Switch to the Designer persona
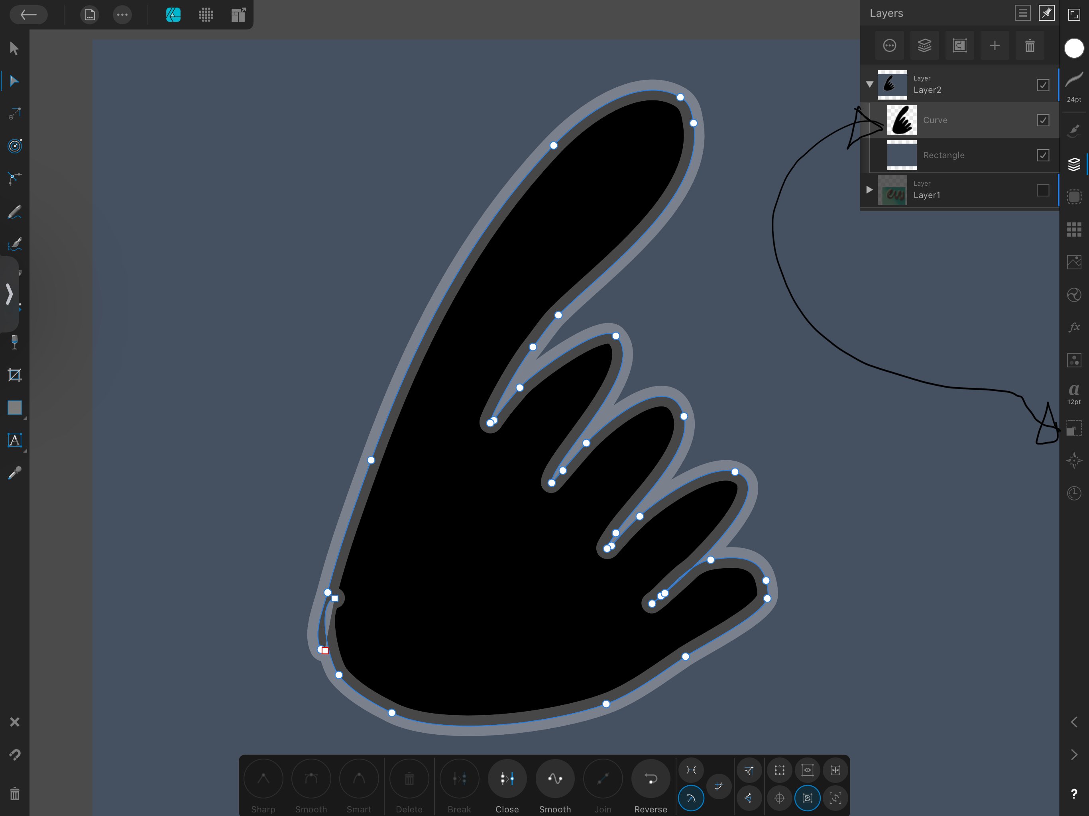This screenshot has height=816, width=1089. click(x=173, y=15)
